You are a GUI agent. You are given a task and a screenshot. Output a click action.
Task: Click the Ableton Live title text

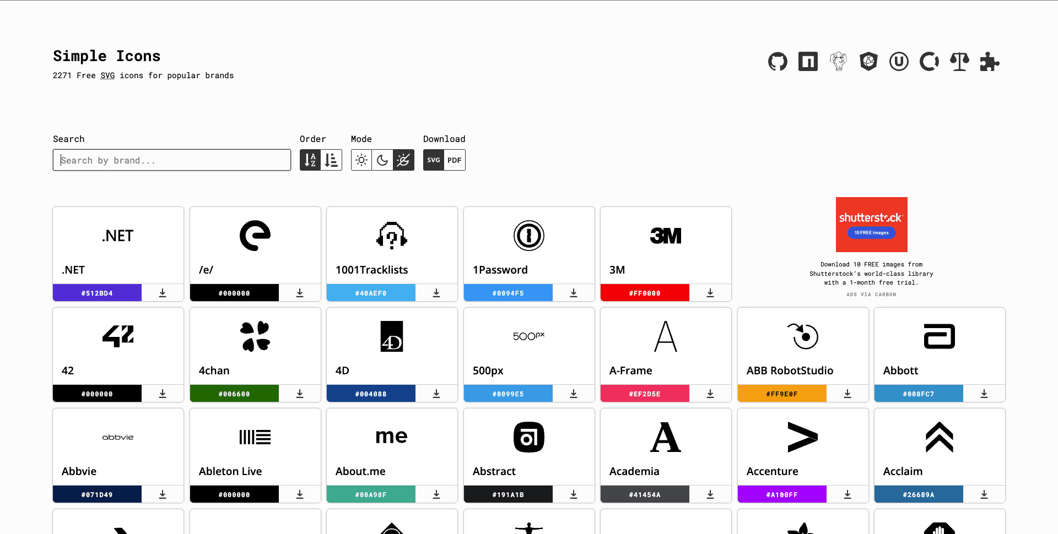pos(230,471)
